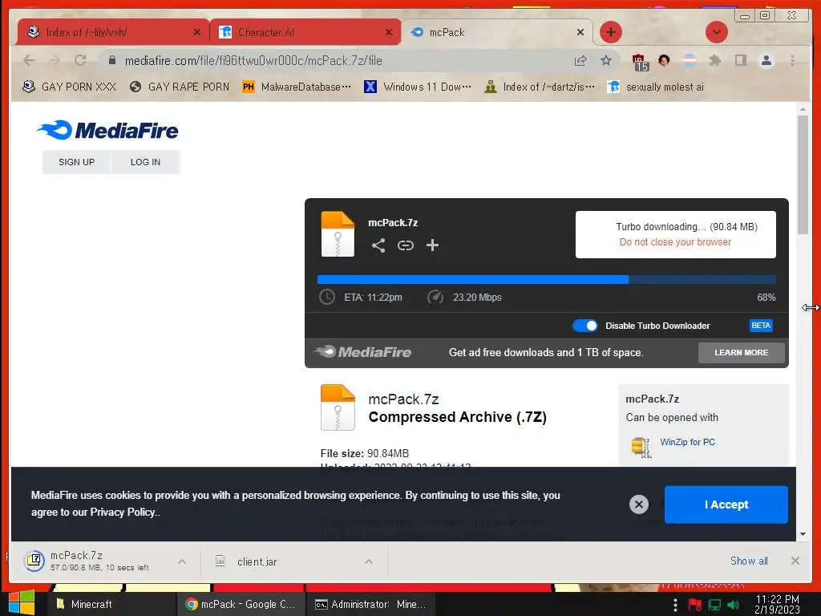
Task: Click the scrollbar down arrow
Action: pyautogui.click(x=803, y=534)
